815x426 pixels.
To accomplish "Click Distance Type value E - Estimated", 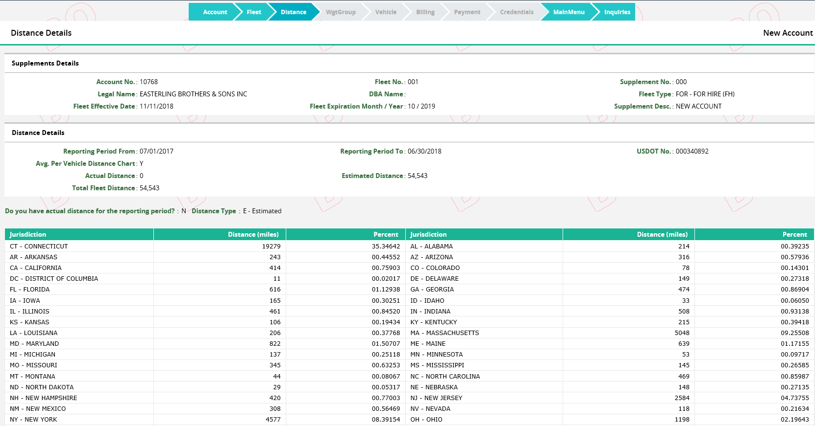I will pyautogui.click(x=262, y=211).
